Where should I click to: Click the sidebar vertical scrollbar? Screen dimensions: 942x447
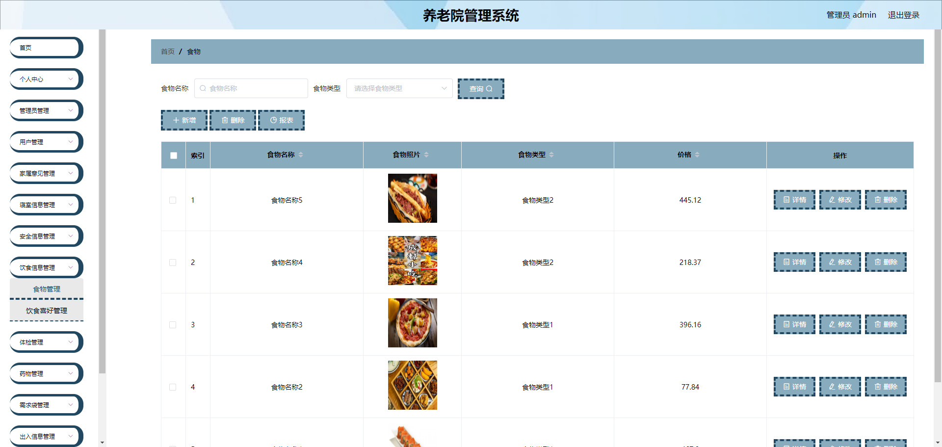point(102,201)
